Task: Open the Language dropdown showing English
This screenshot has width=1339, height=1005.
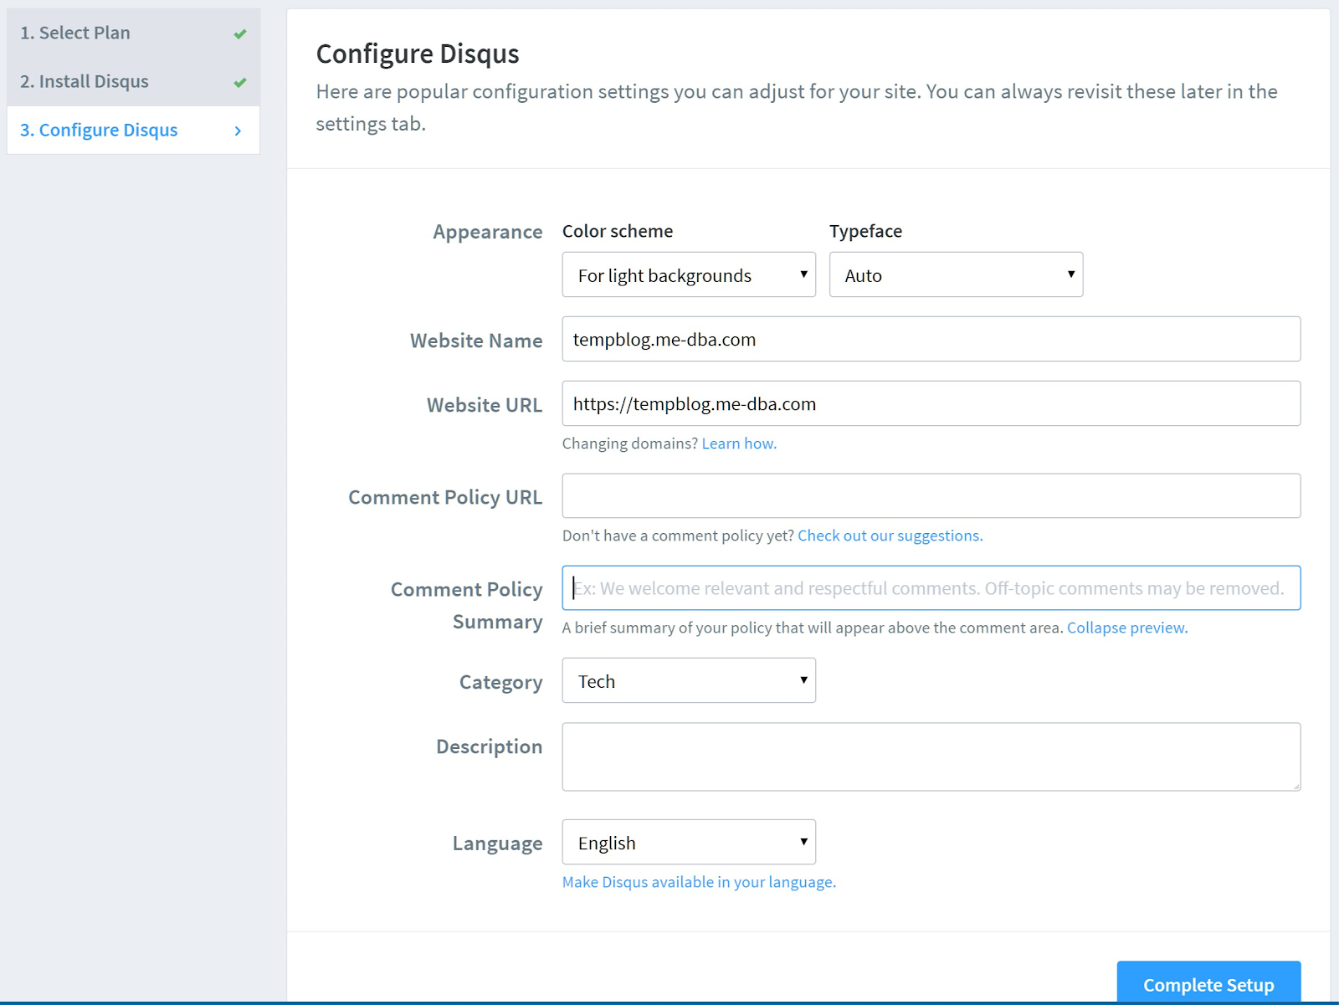Action: (688, 843)
